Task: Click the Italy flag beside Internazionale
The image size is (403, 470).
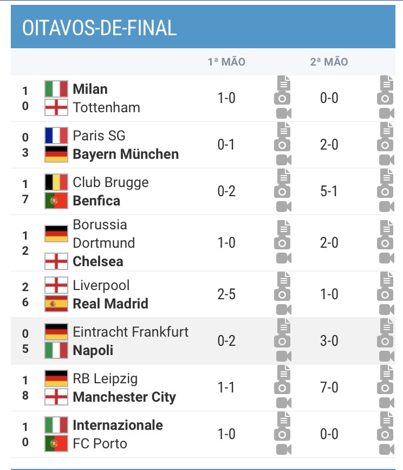Action: click(x=56, y=425)
